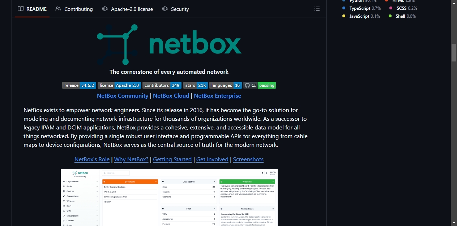The image size is (457, 226).
Task: Select the SCSS 0.2% language entry
Action: tap(403, 8)
